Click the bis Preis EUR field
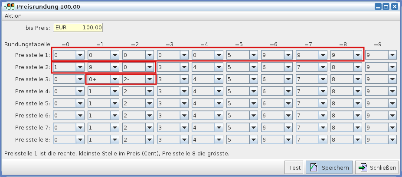The width and height of the screenshot is (402, 177). [78, 28]
